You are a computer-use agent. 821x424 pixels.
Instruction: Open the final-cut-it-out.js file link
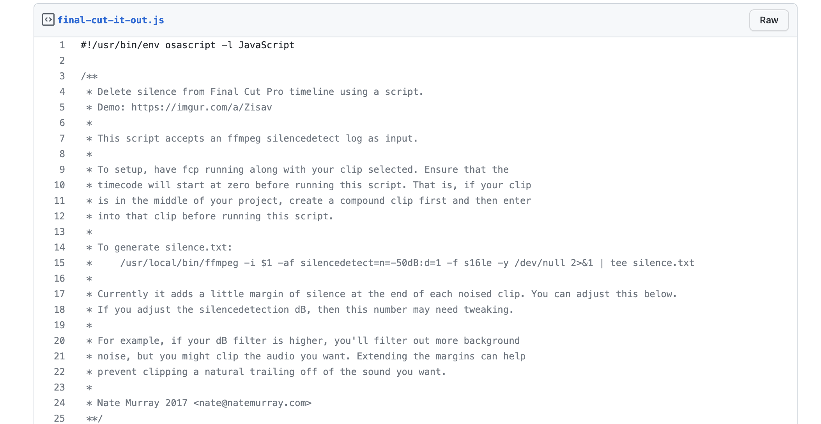(x=111, y=20)
